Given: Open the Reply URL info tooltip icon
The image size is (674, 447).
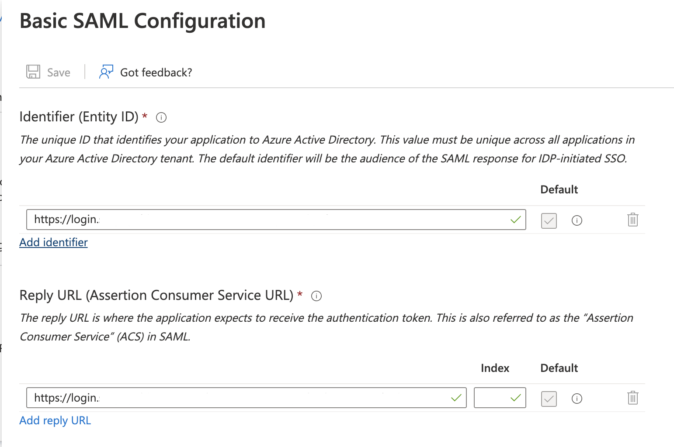Looking at the screenshot, I should 316,296.
